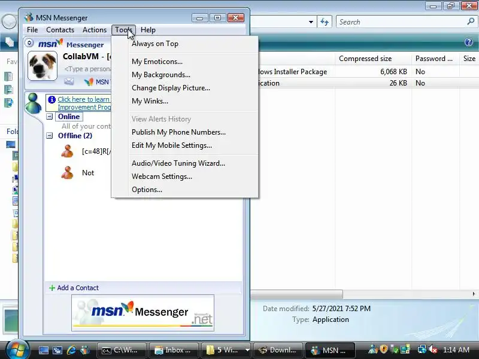Open the Audio/Video Tuning Wizard...

click(185, 163)
